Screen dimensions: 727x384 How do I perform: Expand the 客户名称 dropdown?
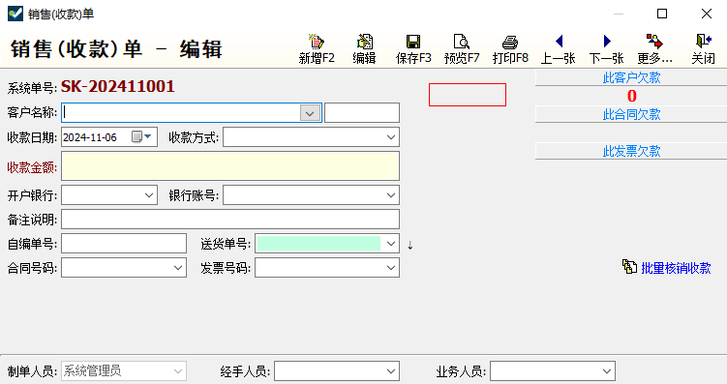pyautogui.click(x=310, y=113)
